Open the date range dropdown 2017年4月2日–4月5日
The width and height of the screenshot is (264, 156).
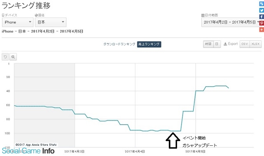pyautogui.click(x=231, y=22)
